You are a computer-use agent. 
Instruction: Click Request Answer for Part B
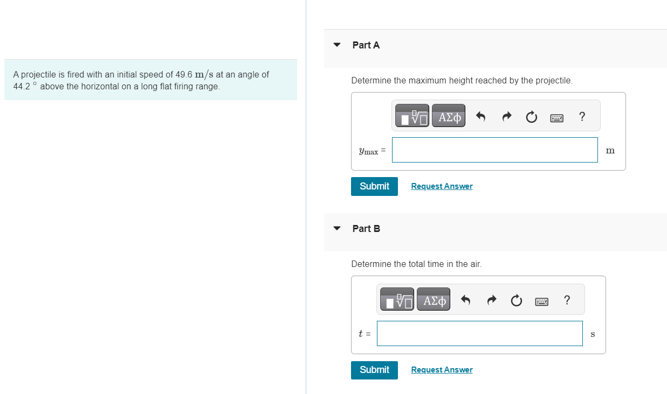tap(442, 369)
